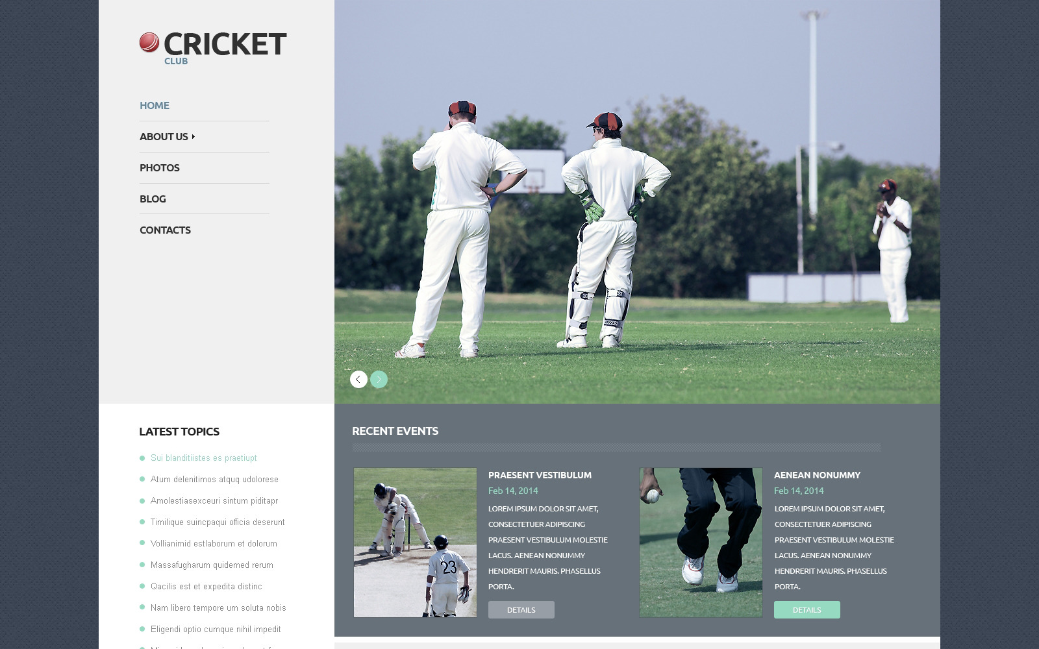Toggle the inactive white slider dot
The image size is (1039, 649).
(358, 379)
